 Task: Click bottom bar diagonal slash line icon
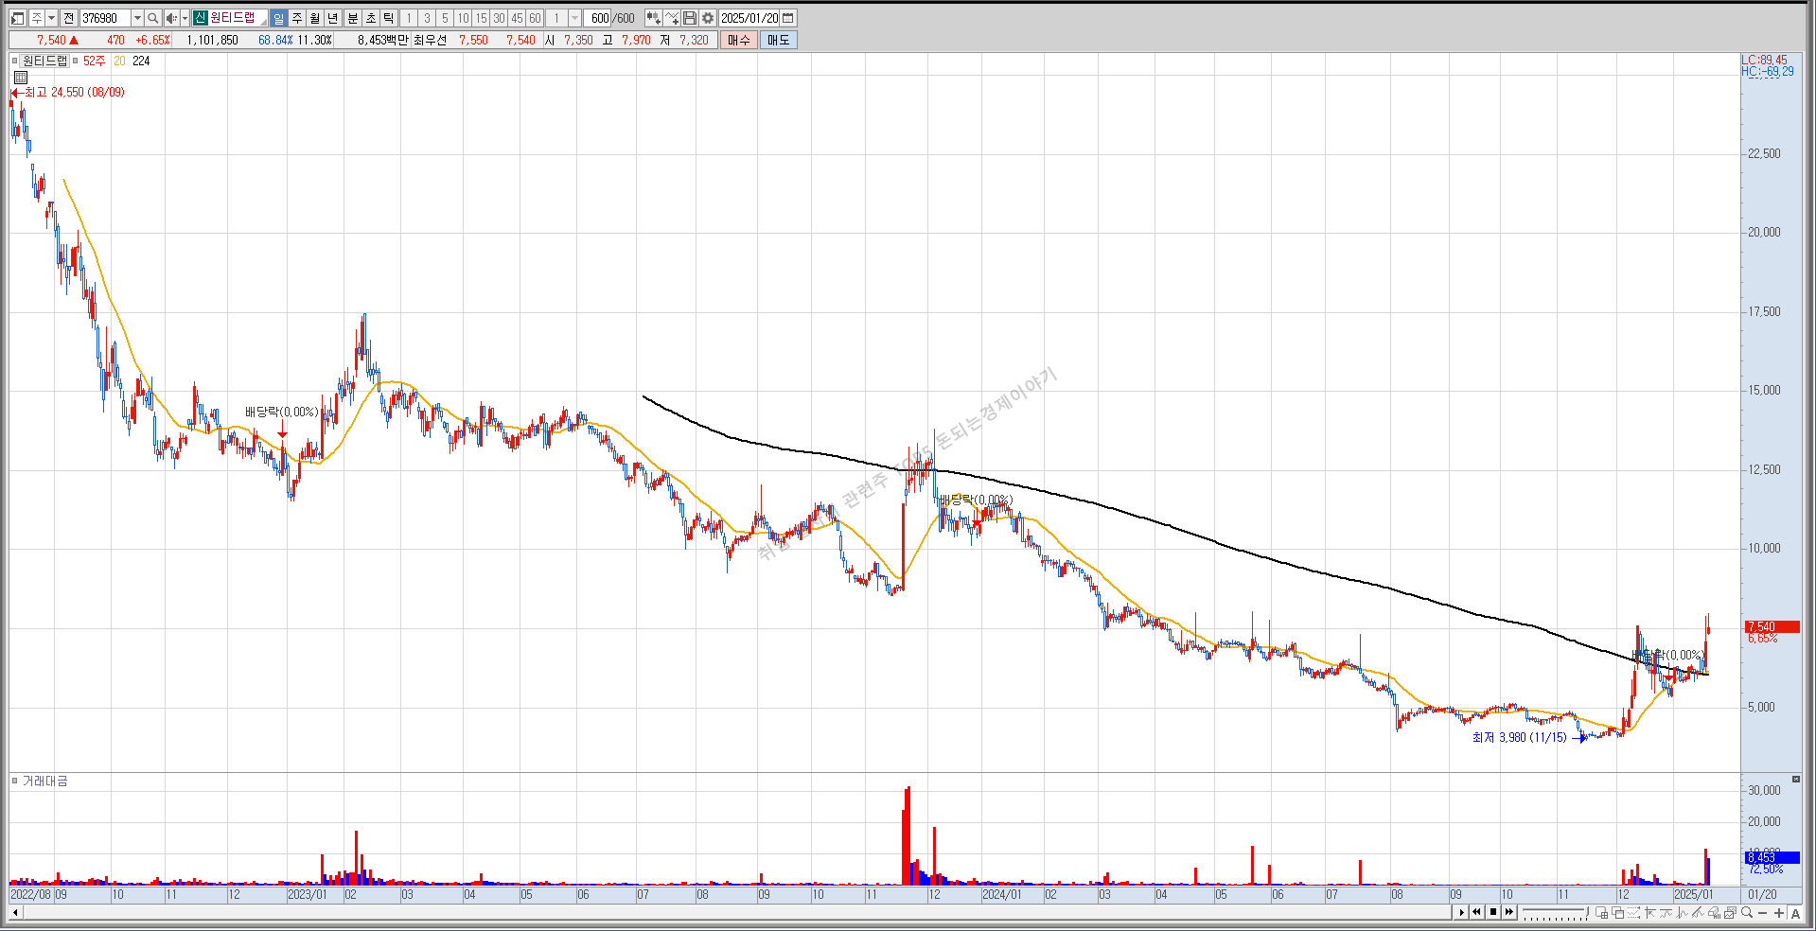[1698, 913]
